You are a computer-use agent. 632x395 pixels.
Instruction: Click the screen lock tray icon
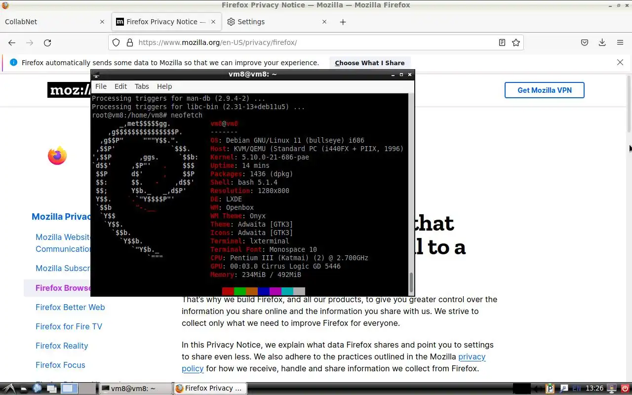611,389
